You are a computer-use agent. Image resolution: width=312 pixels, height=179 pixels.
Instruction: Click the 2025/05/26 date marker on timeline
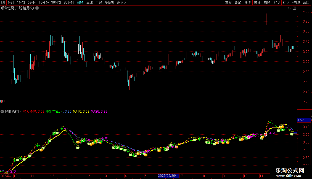pyautogui.click(x=168, y=176)
